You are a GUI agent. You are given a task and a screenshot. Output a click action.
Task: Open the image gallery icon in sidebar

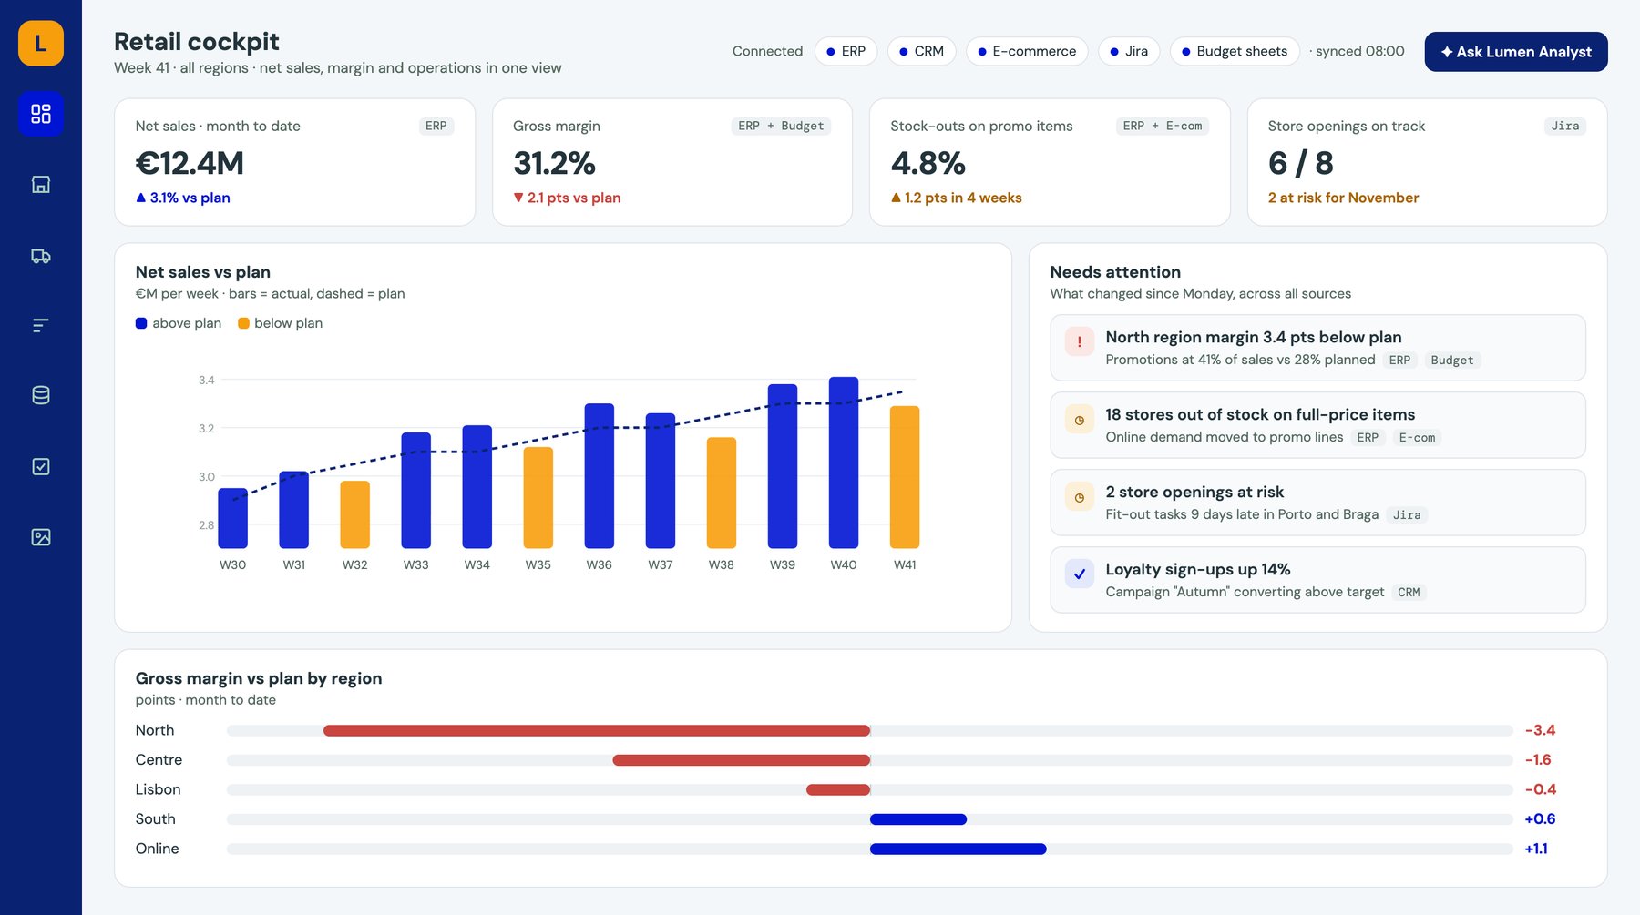point(41,537)
